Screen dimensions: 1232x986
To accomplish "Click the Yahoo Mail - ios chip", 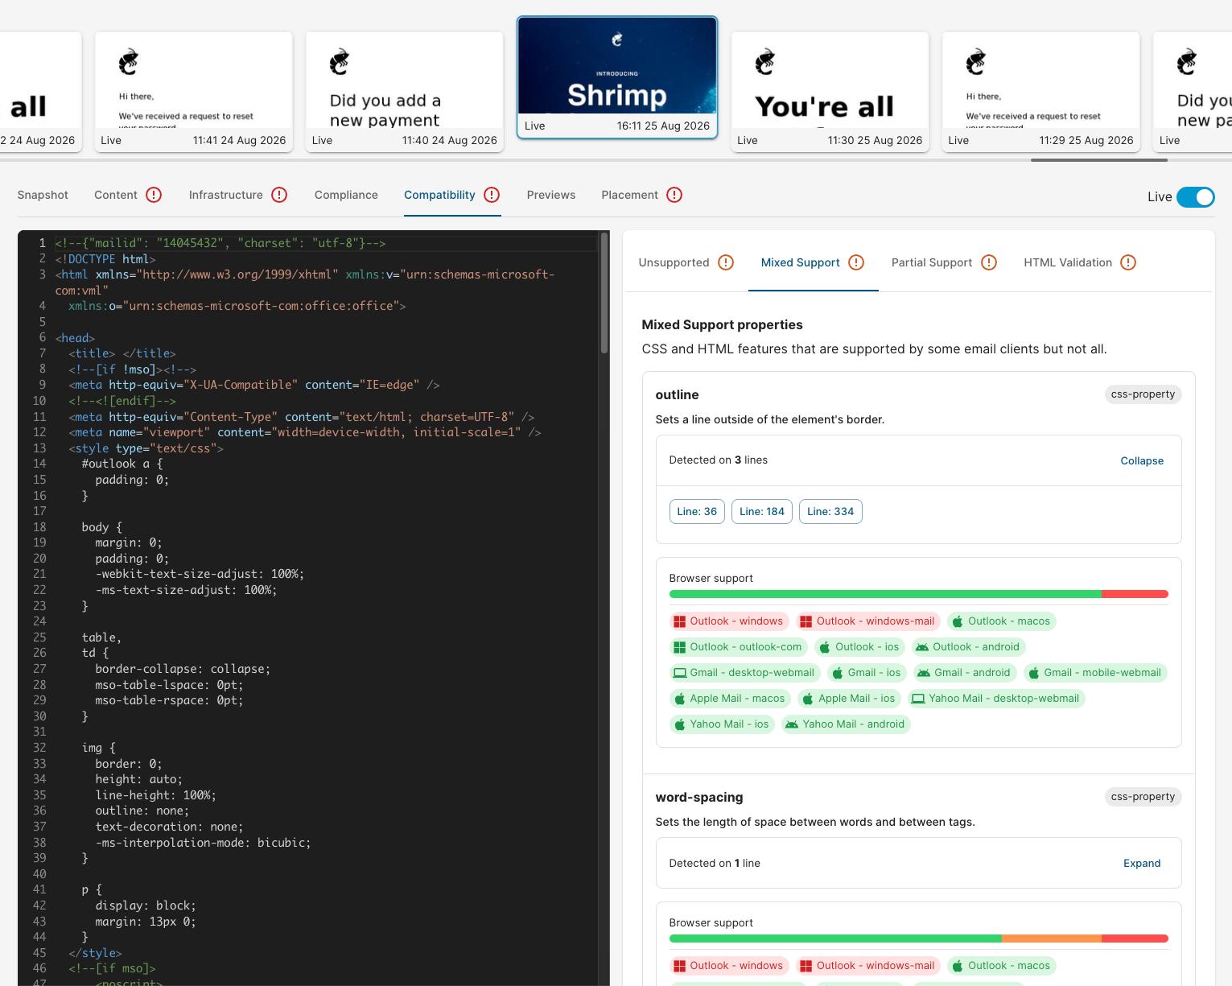I will (x=722, y=724).
